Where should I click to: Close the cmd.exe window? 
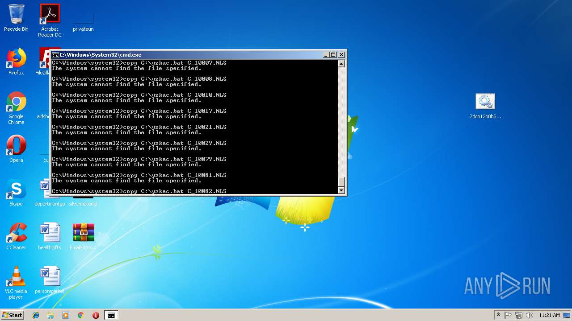click(341, 55)
